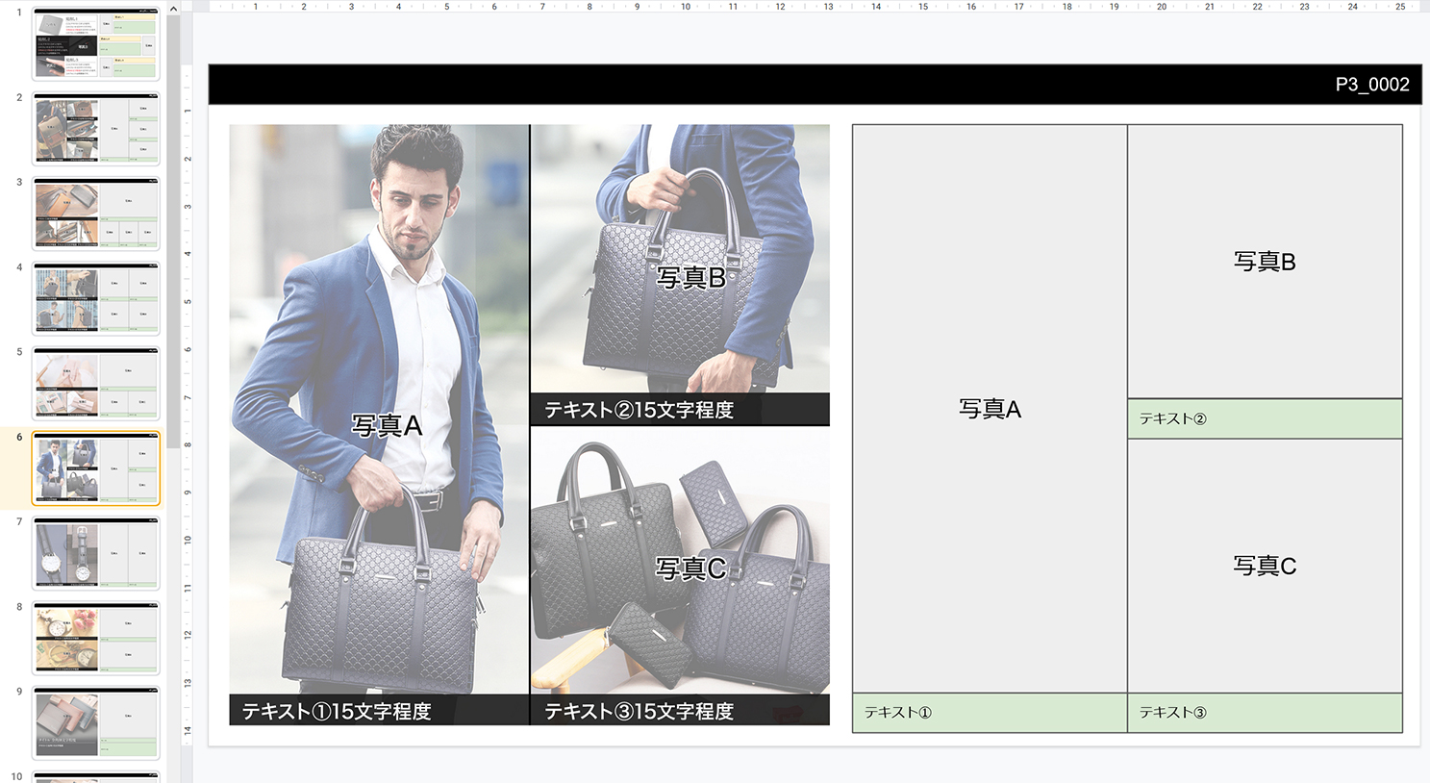The height and width of the screenshot is (783, 1430).
Task: Select the P3_0002 title text
Action: coord(1372,85)
